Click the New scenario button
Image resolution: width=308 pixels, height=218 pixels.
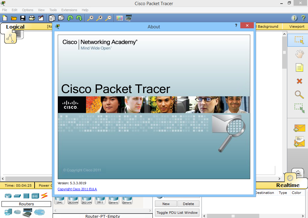166,204
